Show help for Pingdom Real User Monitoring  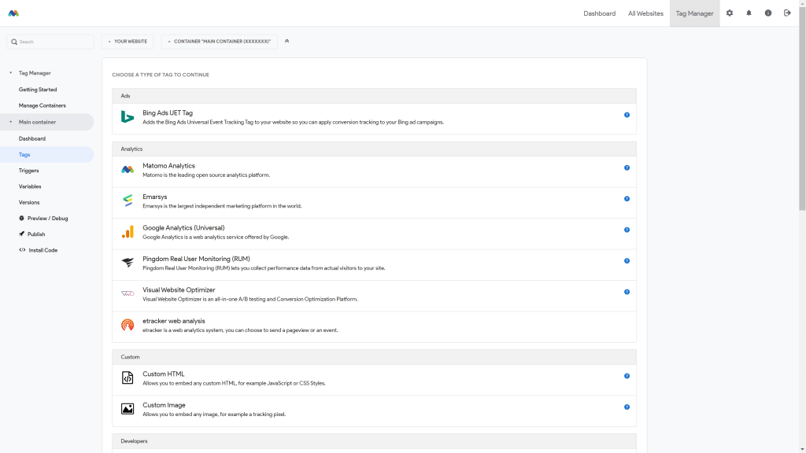pyautogui.click(x=627, y=261)
